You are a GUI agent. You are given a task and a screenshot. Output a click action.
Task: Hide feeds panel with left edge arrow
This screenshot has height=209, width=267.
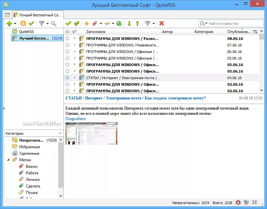(3, 108)
